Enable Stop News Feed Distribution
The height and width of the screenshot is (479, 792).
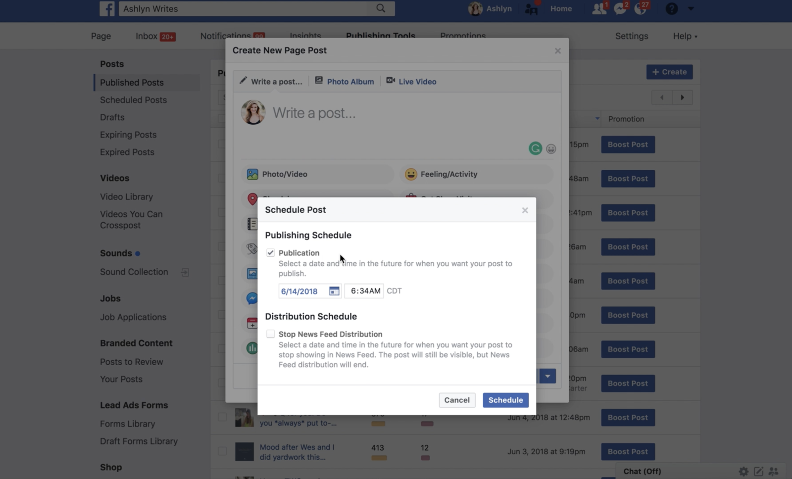[x=271, y=334]
